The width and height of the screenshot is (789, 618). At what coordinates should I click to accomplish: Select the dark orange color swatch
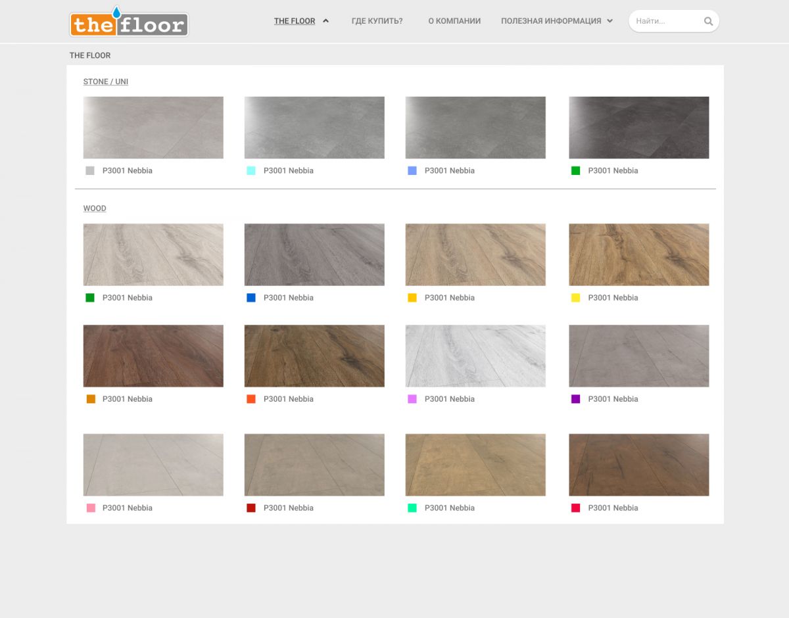91,399
